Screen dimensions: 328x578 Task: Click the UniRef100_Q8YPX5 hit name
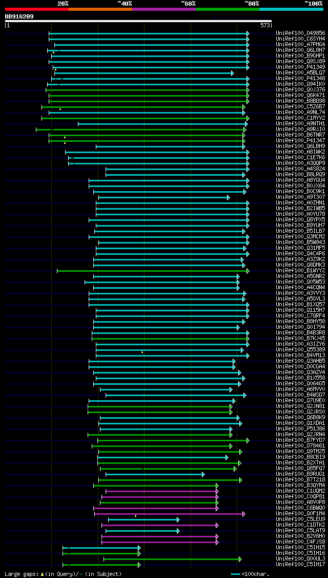300,220
